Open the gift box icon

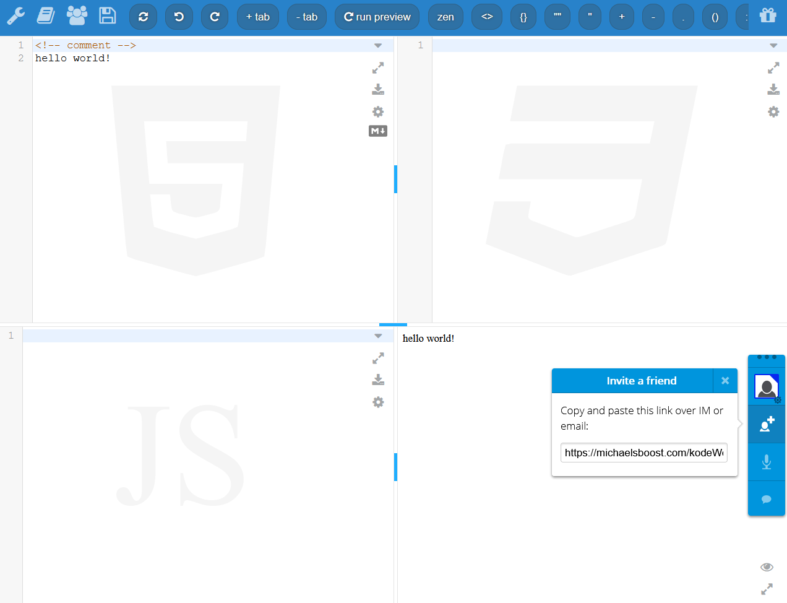[x=768, y=15]
